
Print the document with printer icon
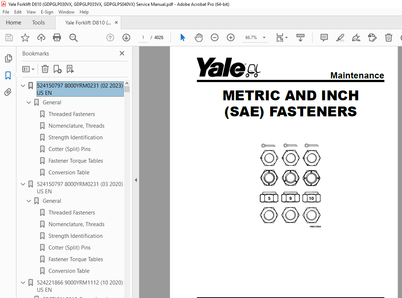[57, 38]
